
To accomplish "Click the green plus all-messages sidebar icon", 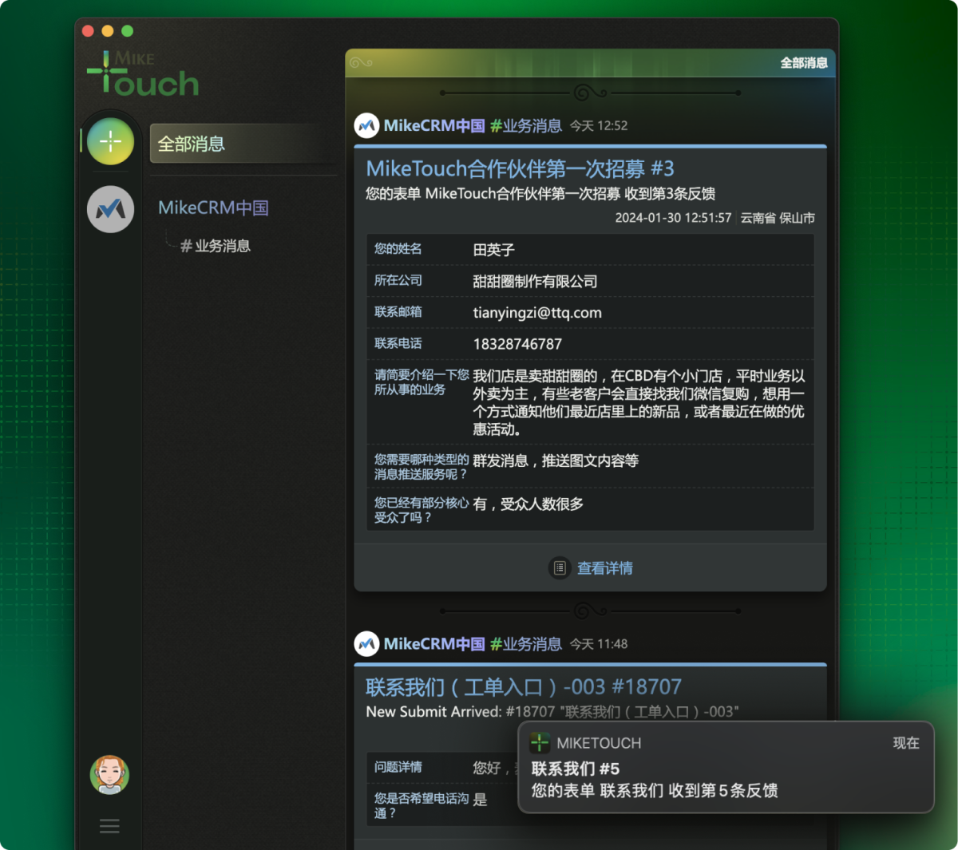I will (x=110, y=141).
